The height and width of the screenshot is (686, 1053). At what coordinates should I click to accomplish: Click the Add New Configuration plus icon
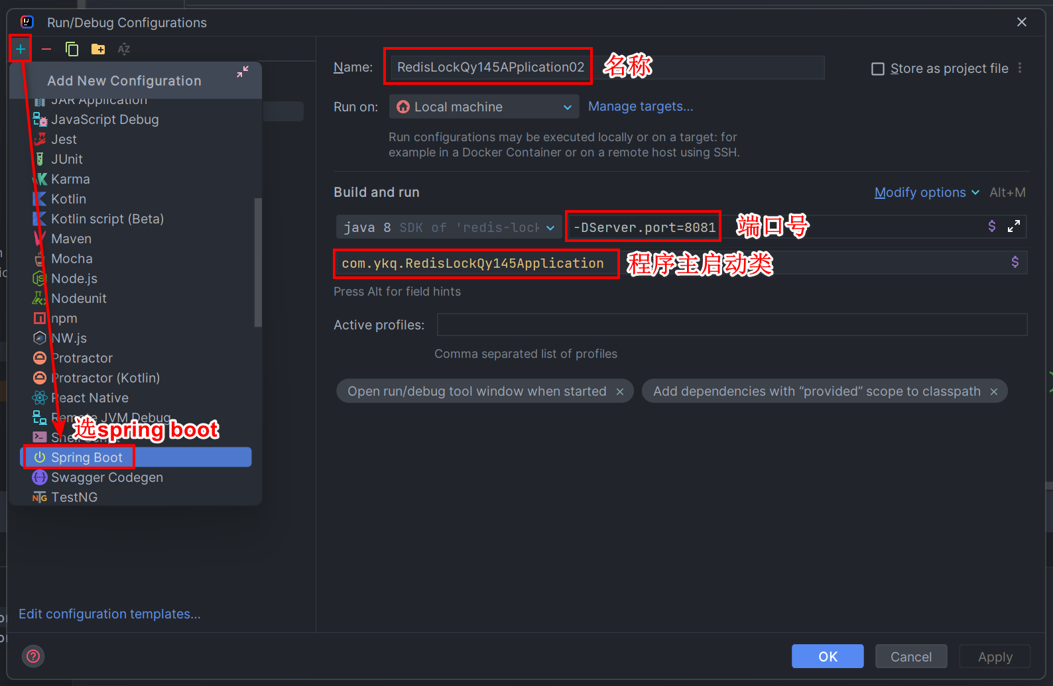pyautogui.click(x=21, y=49)
